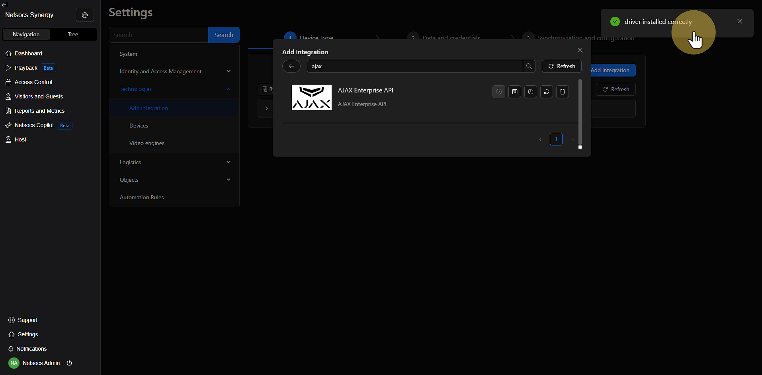Open Devices in settings menu

tap(139, 126)
